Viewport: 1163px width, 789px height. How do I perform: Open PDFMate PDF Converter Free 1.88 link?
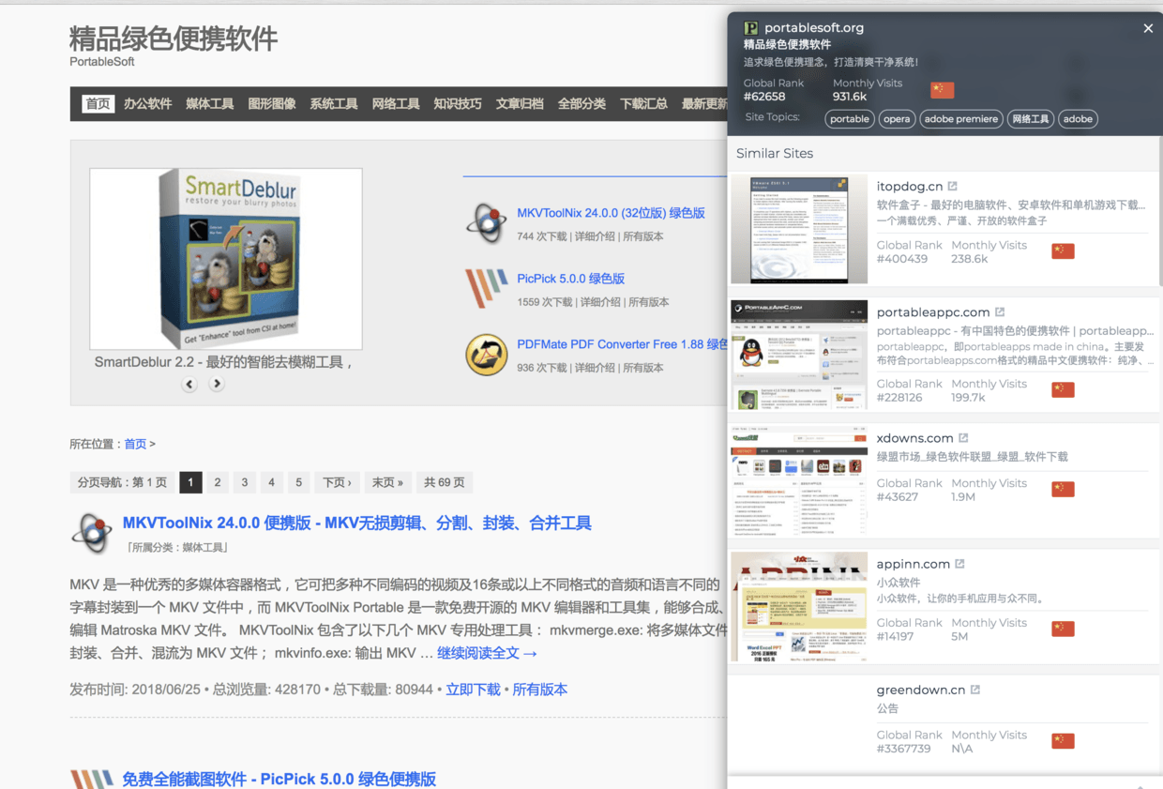pos(622,344)
